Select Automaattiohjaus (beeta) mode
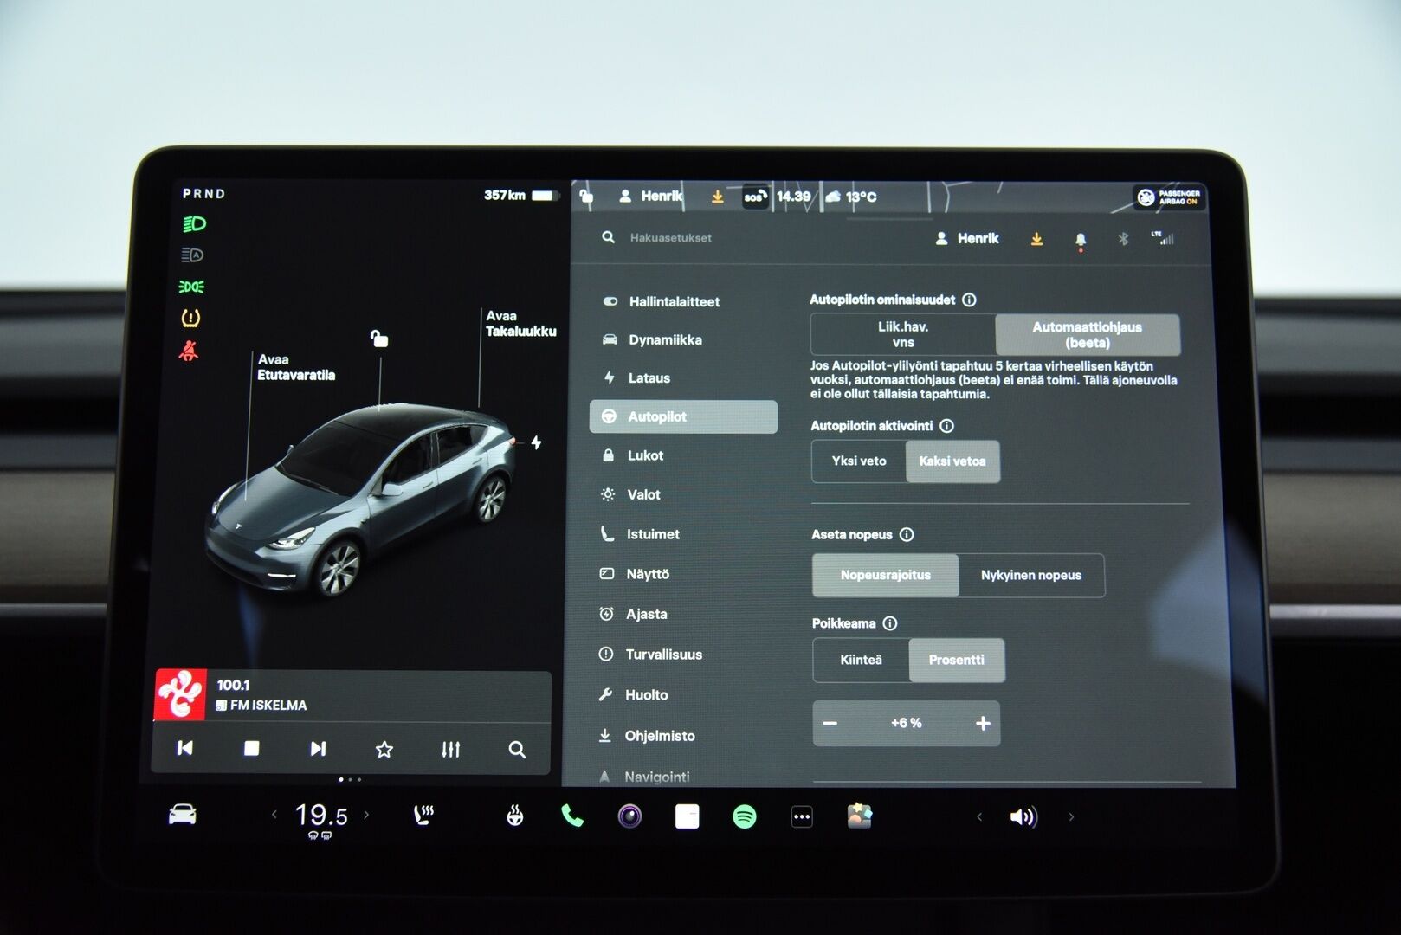The width and height of the screenshot is (1401, 935). 1088,335
